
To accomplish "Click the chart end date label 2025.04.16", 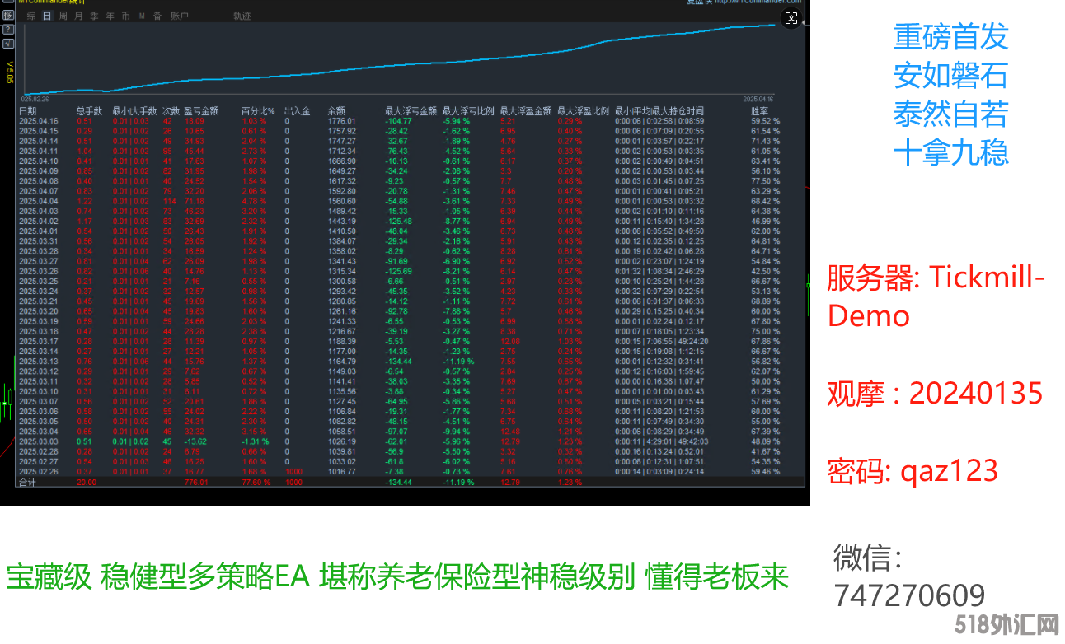I will 759,99.
